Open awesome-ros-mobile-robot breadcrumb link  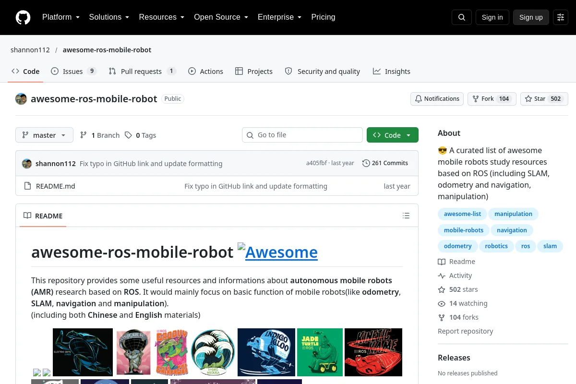coord(107,50)
